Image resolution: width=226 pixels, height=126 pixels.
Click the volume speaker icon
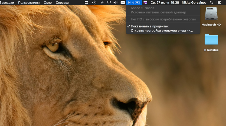click(116, 2)
